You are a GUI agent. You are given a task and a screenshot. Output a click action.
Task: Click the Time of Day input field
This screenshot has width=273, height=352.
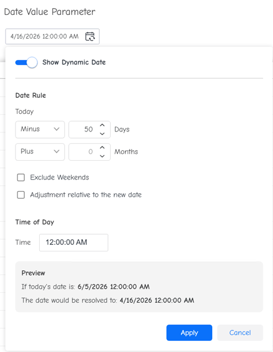point(73,243)
